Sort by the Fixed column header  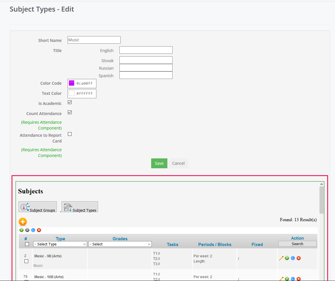(257, 244)
